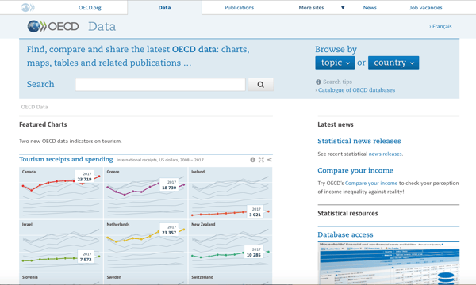The width and height of the screenshot is (476, 285).
Task: Open Statistical news releases heading
Action: 359,141
